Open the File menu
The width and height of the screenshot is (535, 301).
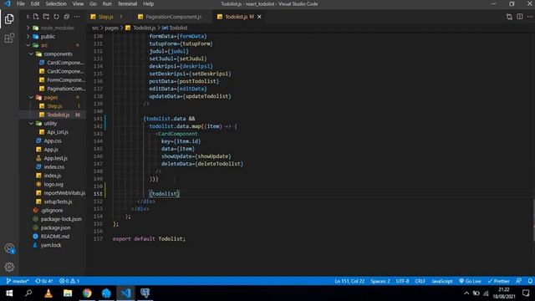21,3
